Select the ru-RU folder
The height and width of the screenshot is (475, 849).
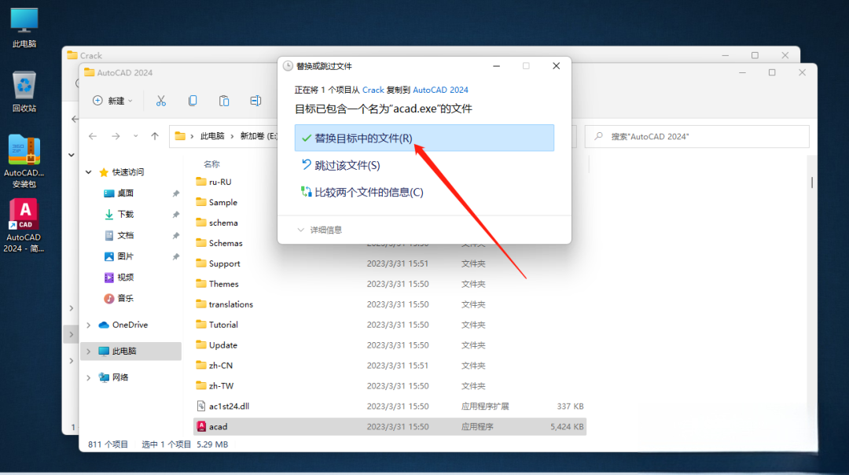220,182
